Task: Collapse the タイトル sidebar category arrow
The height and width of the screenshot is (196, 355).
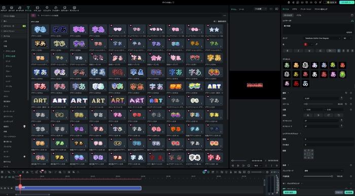Action: coord(2,36)
